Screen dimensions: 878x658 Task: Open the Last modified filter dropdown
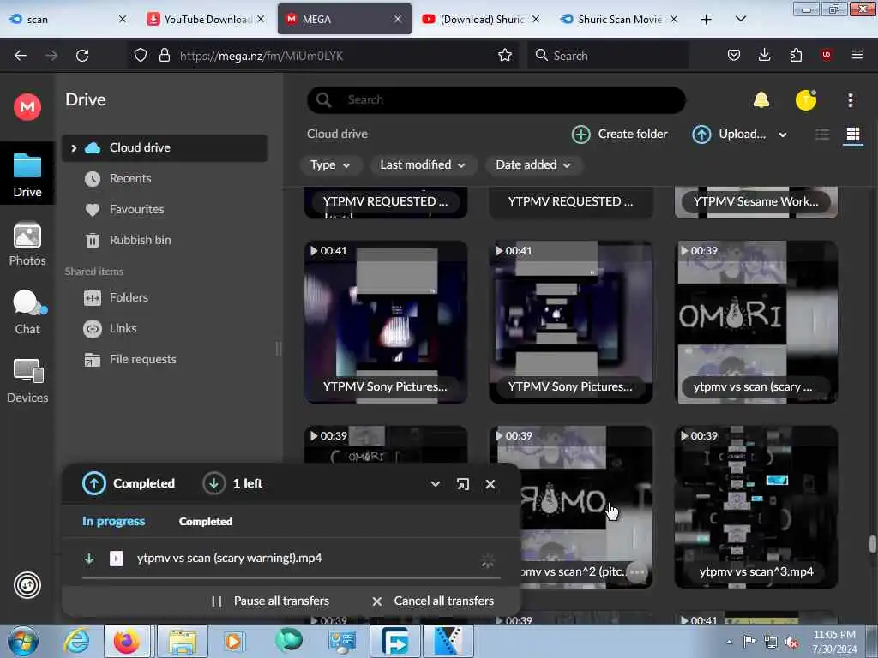pyautogui.click(x=423, y=165)
